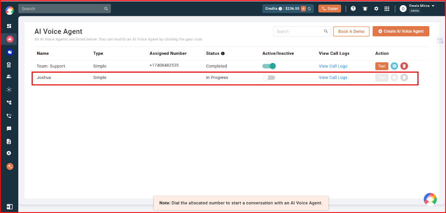Click the In Progress status text
Viewport: 446px width, 213px height.
(217, 77)
